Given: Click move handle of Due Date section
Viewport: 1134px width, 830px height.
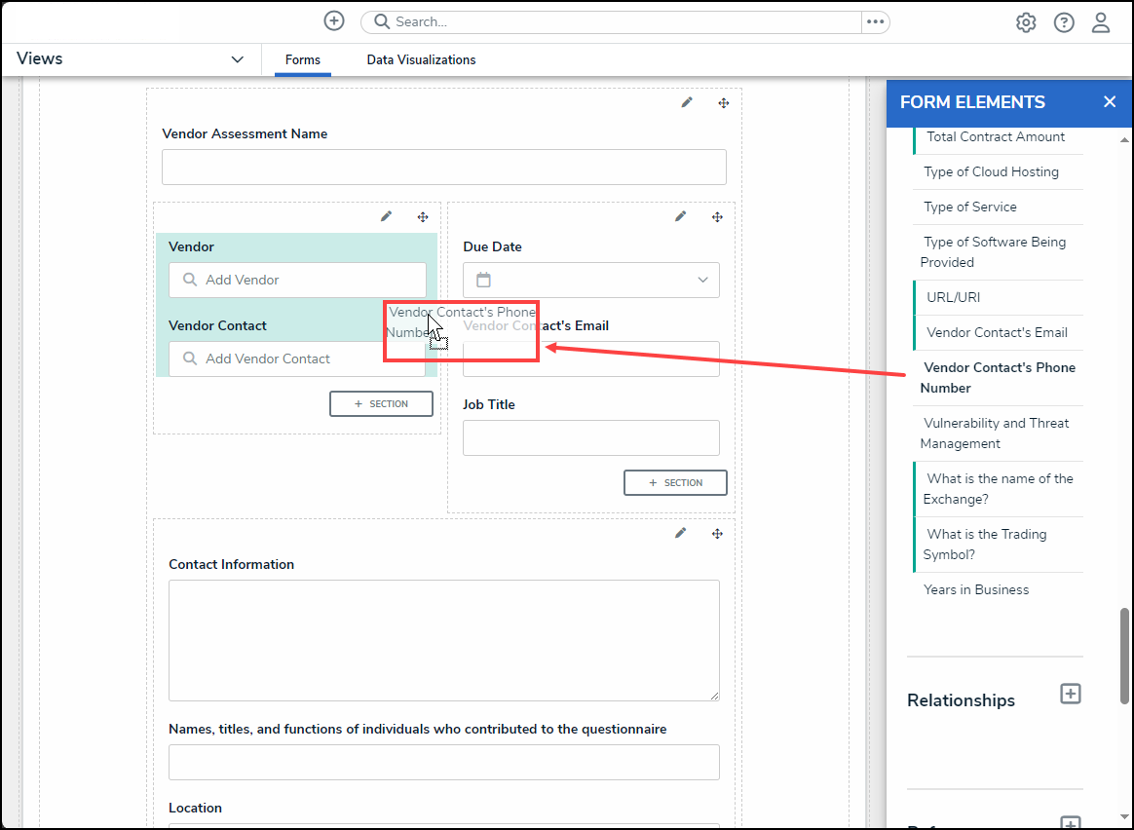Looking at the screenshot, I should coord(717,216).
